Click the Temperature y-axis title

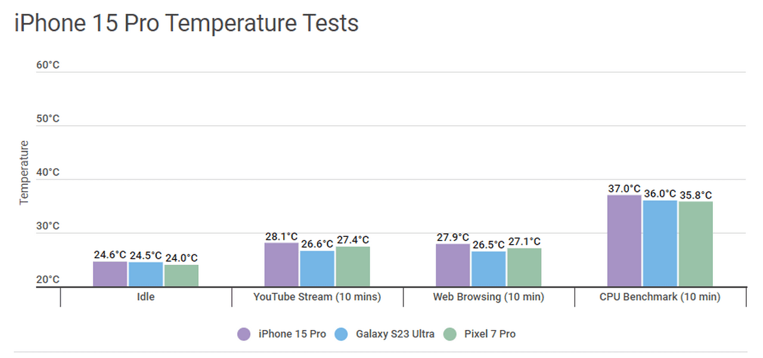[x=24, y=173]
